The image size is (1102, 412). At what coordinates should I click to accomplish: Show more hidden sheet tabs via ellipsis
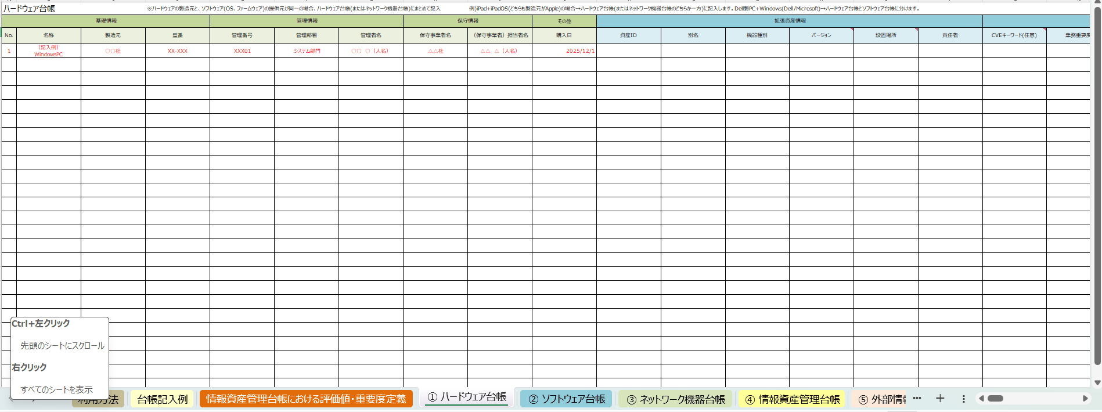point(917,398)
